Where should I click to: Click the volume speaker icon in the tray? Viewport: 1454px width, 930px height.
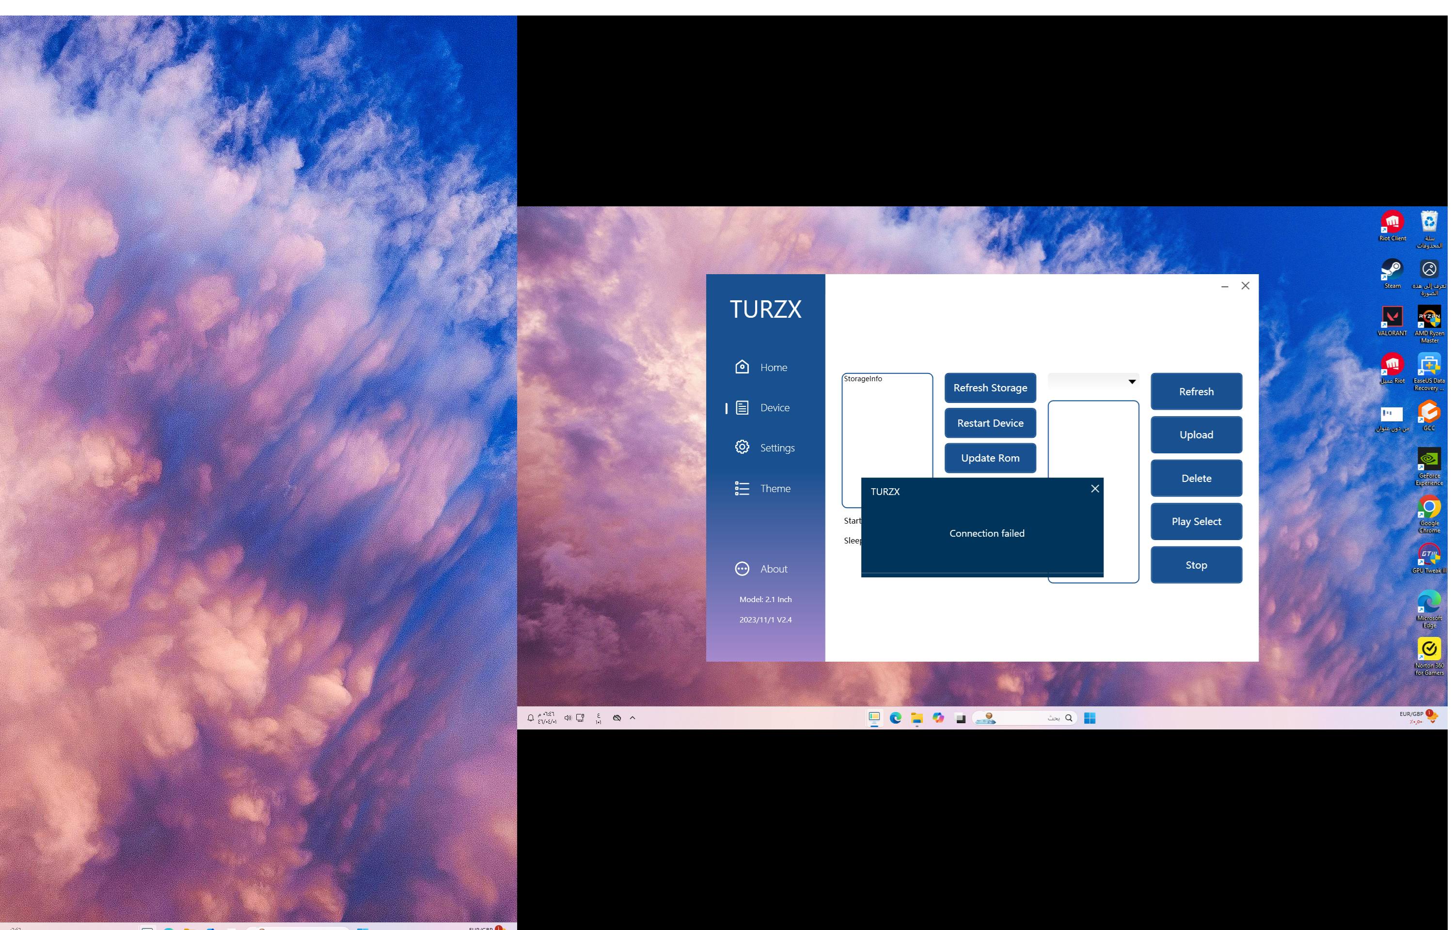(x=567, y=718)
